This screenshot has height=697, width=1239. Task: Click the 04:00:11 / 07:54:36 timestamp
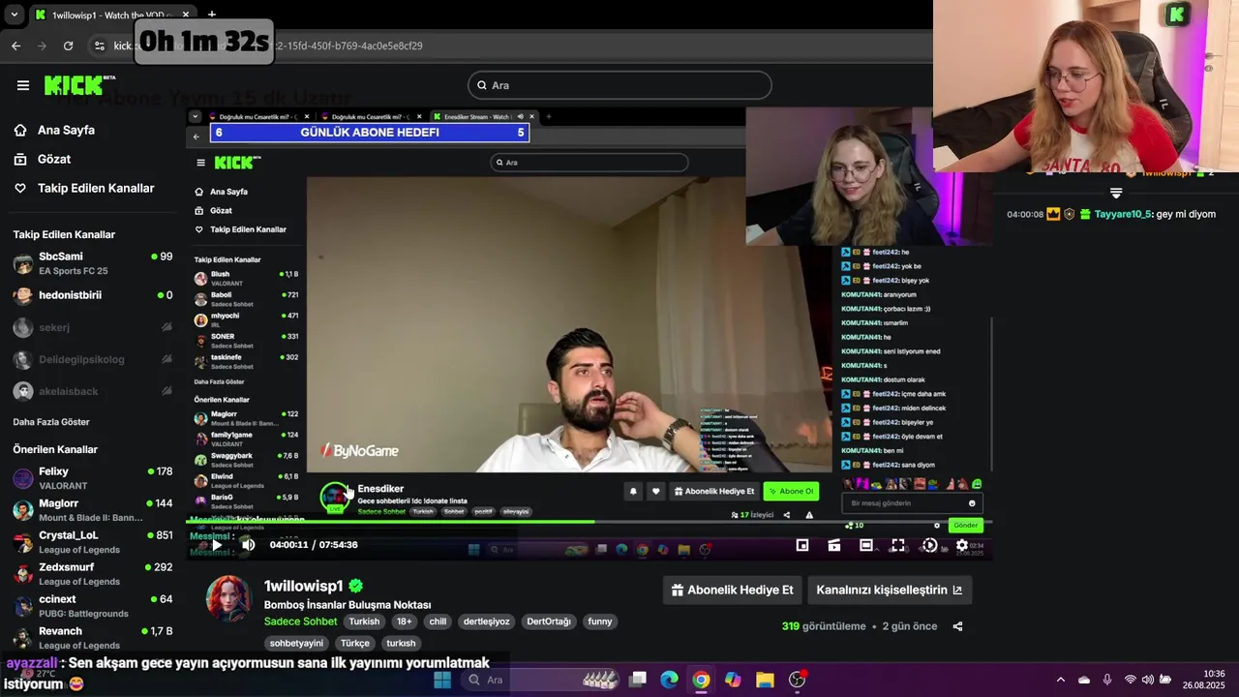pos(314,545)
